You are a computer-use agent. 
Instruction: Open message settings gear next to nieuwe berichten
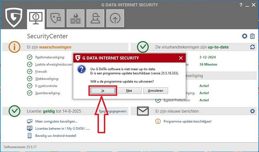click(253, 111)
